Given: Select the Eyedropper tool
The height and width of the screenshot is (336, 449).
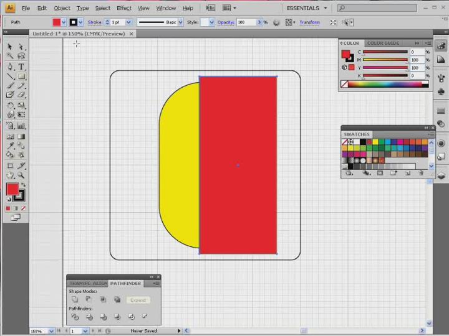Looking at the screenshot, I should click(x=10, y=146).
